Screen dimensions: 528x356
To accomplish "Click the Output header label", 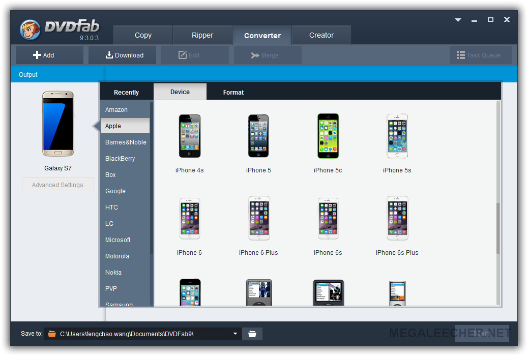I will tap(28, 74).
